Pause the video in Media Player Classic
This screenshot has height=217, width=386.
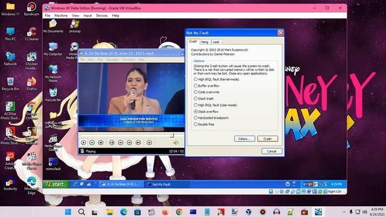[x=92, y=142]
